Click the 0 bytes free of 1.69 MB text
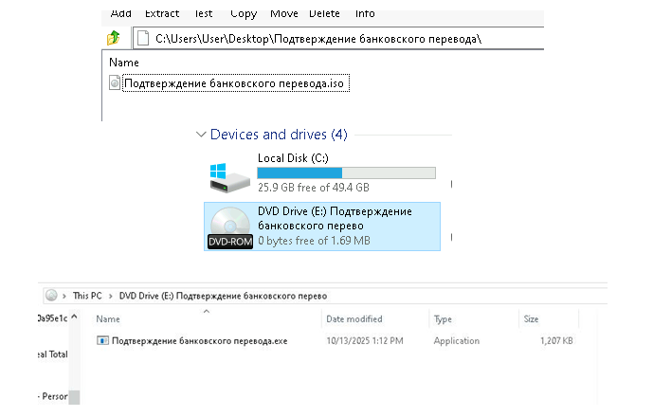This screenshot has height=417, width=653. (314, 241)
